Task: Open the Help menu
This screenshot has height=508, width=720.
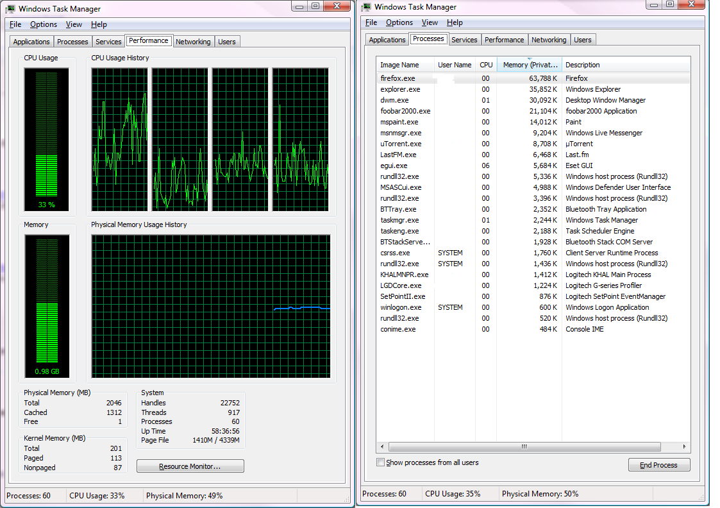Action: click(98, 24)
